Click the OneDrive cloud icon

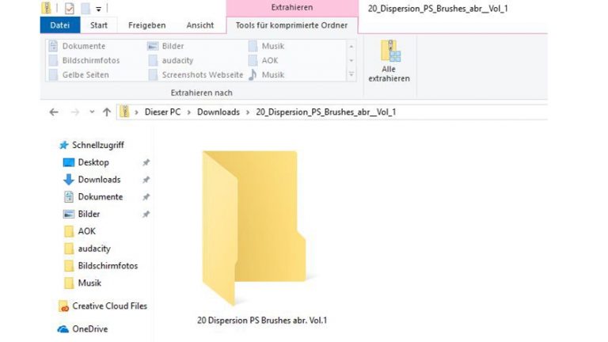tap(63, 329)
